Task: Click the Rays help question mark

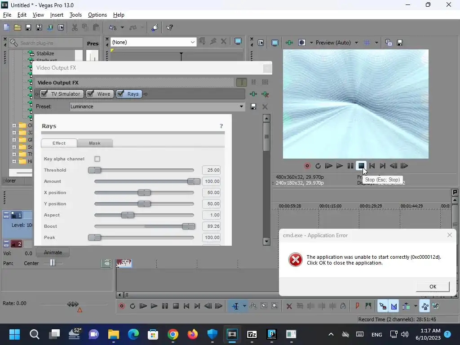Action: point(221,126)
